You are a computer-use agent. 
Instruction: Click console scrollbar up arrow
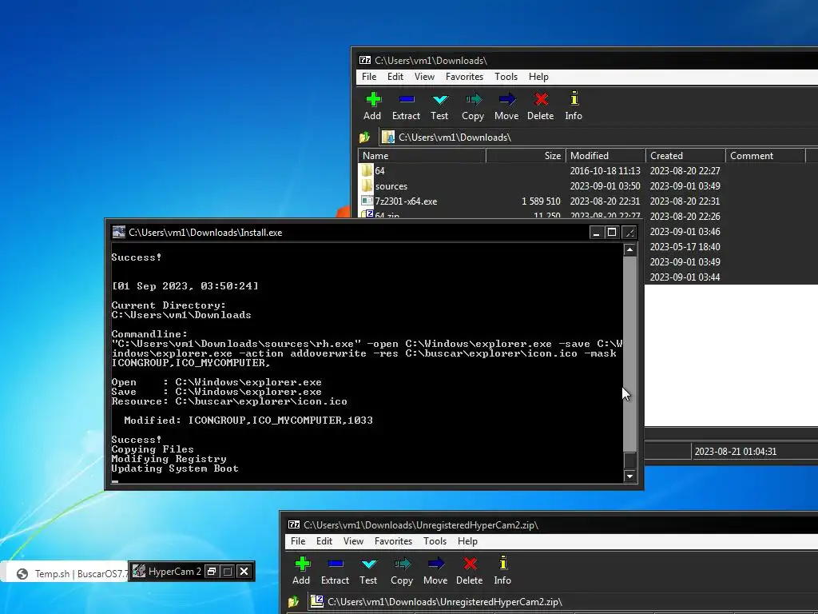click(x=629, y=249)
